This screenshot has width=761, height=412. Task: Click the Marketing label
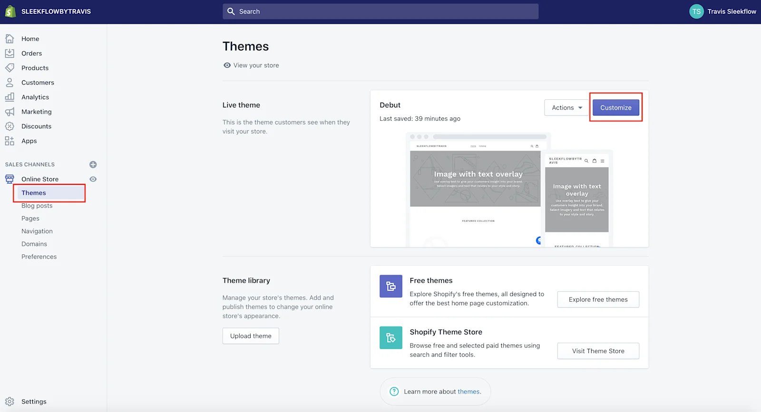[37, 112]
